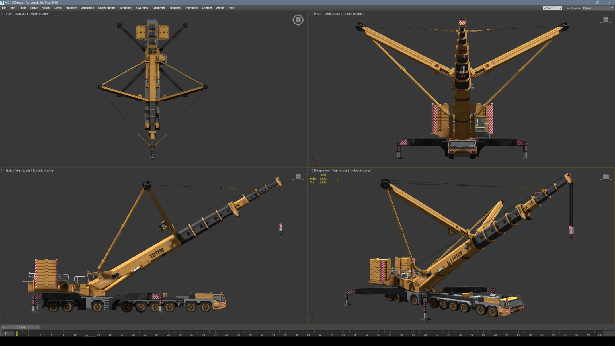The image size is (615, 346).
Task: Open the [Default Shading] menu in Front viewport
Action: click(x=353, y=13)
